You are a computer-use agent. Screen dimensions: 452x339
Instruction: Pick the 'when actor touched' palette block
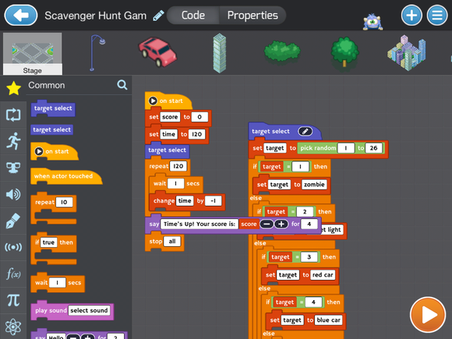(66, 176)
